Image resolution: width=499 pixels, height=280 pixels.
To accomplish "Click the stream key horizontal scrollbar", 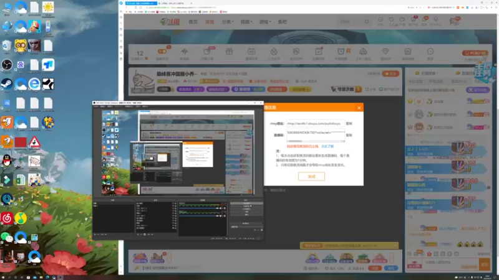I will [x=316, y=141].
